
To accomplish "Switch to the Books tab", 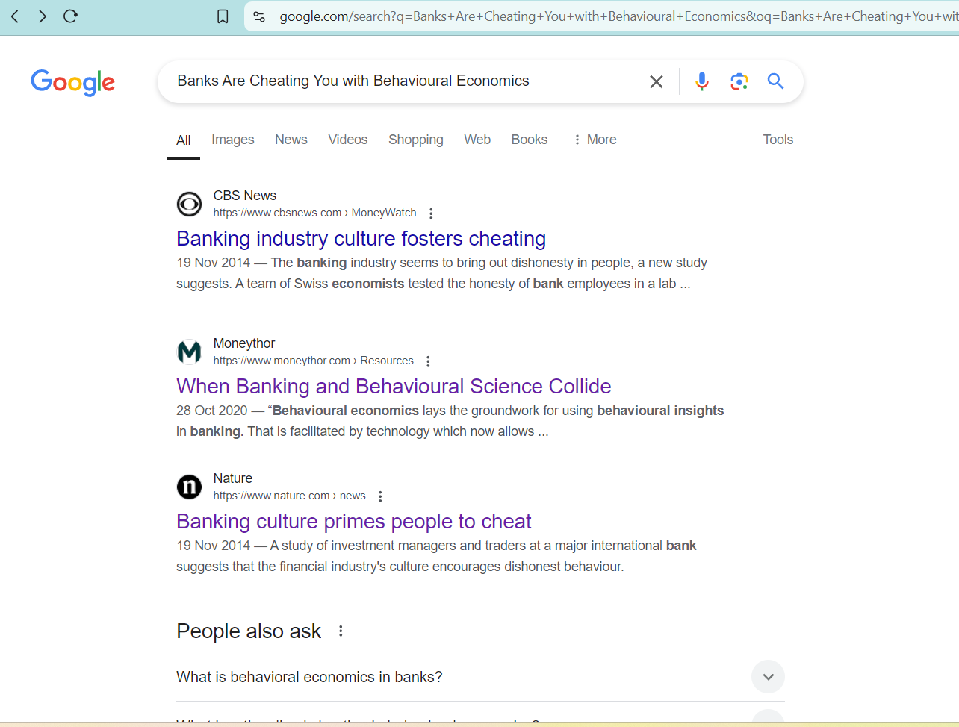I will click(530, 140).
